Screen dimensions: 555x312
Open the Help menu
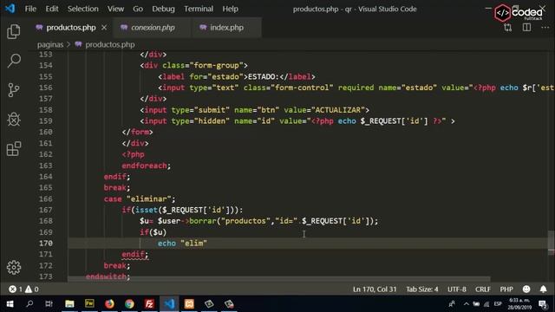(x=230, y=9)
